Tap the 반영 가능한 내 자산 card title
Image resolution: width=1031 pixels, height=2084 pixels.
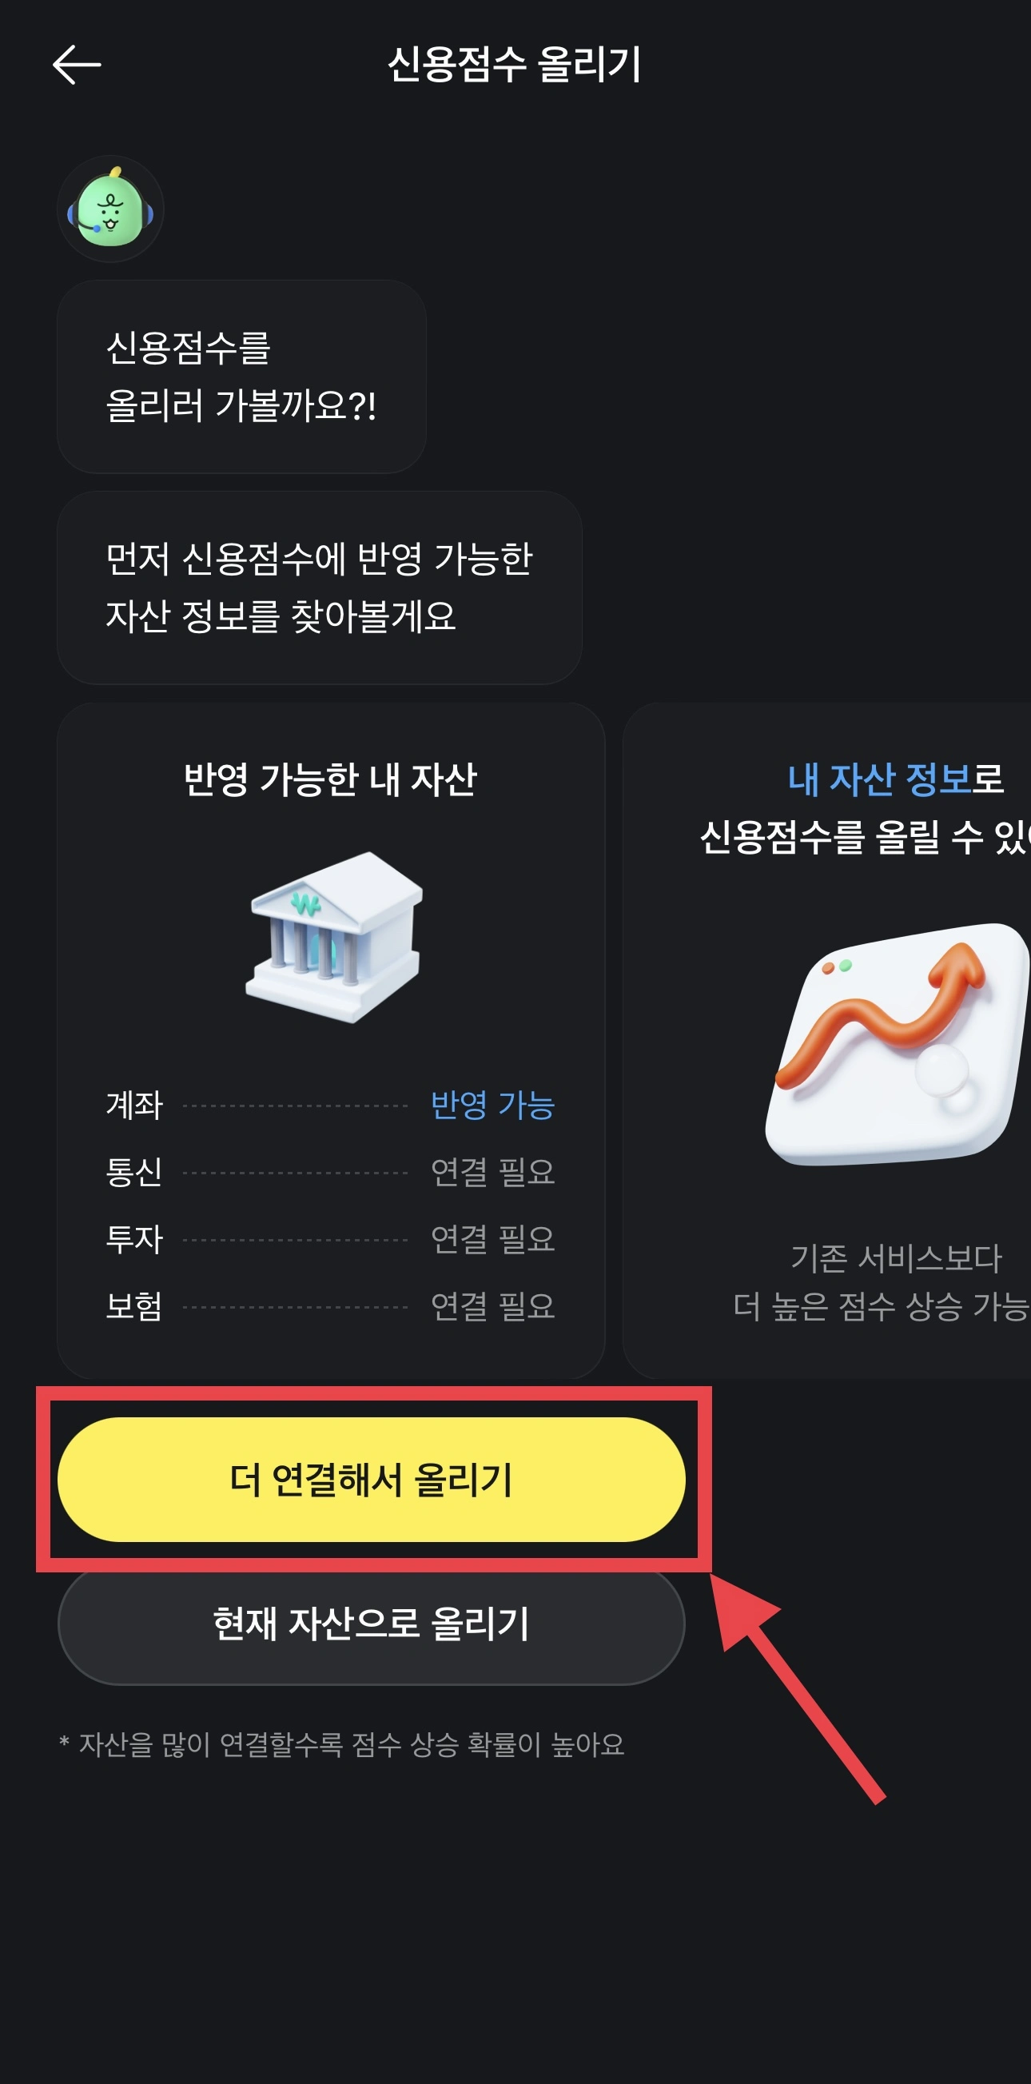[x=331, y=780]
